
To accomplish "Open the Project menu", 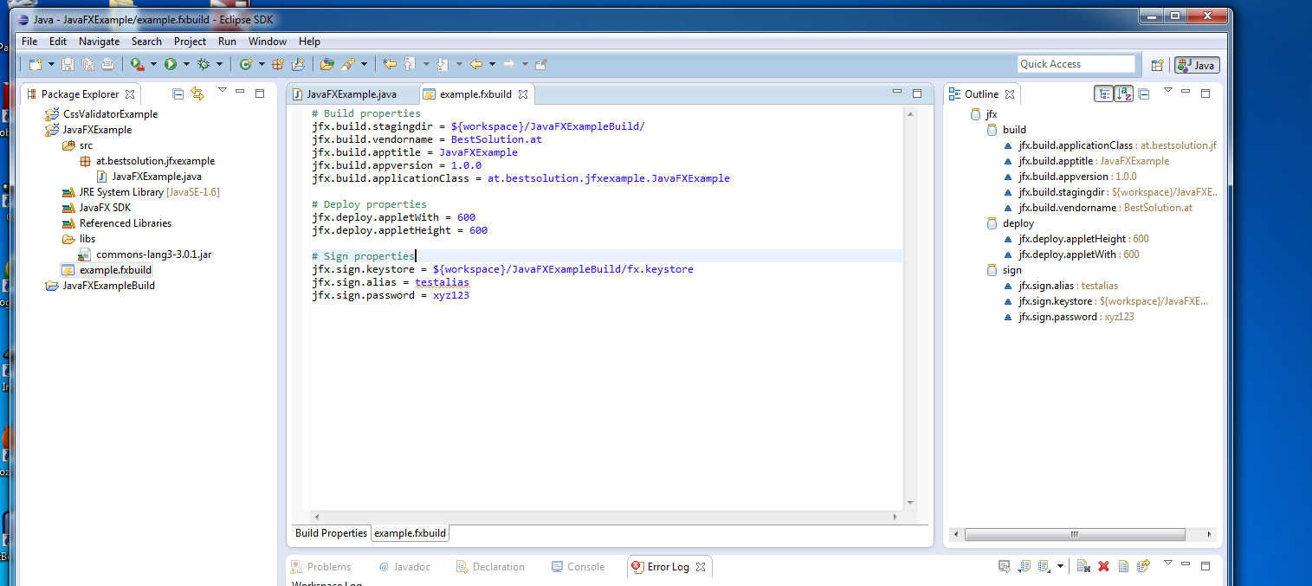I will coord(190,41).
